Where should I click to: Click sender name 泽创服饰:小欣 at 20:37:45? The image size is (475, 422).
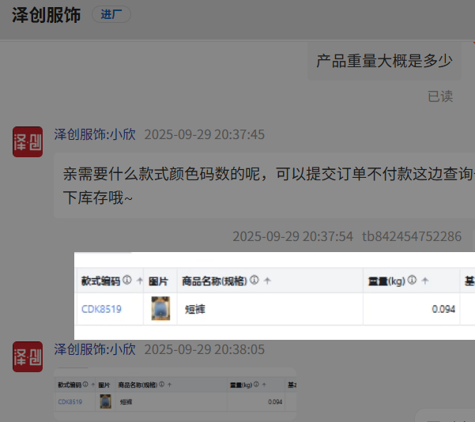95,134
